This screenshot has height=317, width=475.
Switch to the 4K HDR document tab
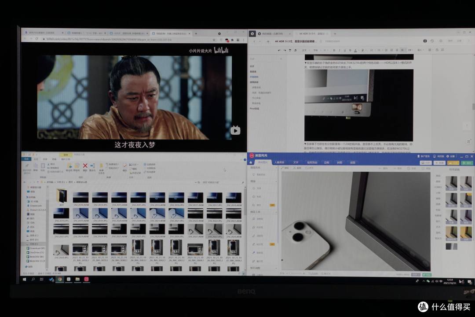click(312, 33)
